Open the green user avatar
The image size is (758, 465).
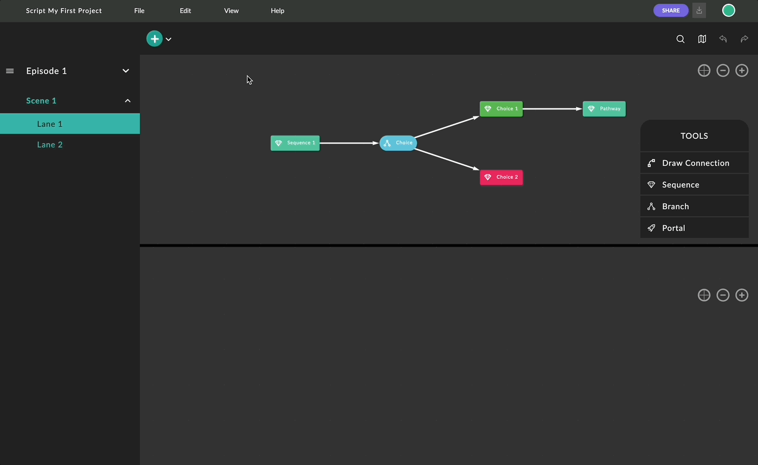(x=729, y=10)
